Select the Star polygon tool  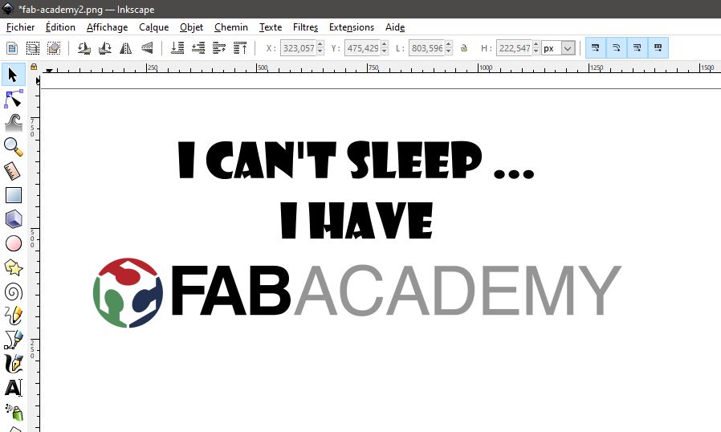pos(14,267)
